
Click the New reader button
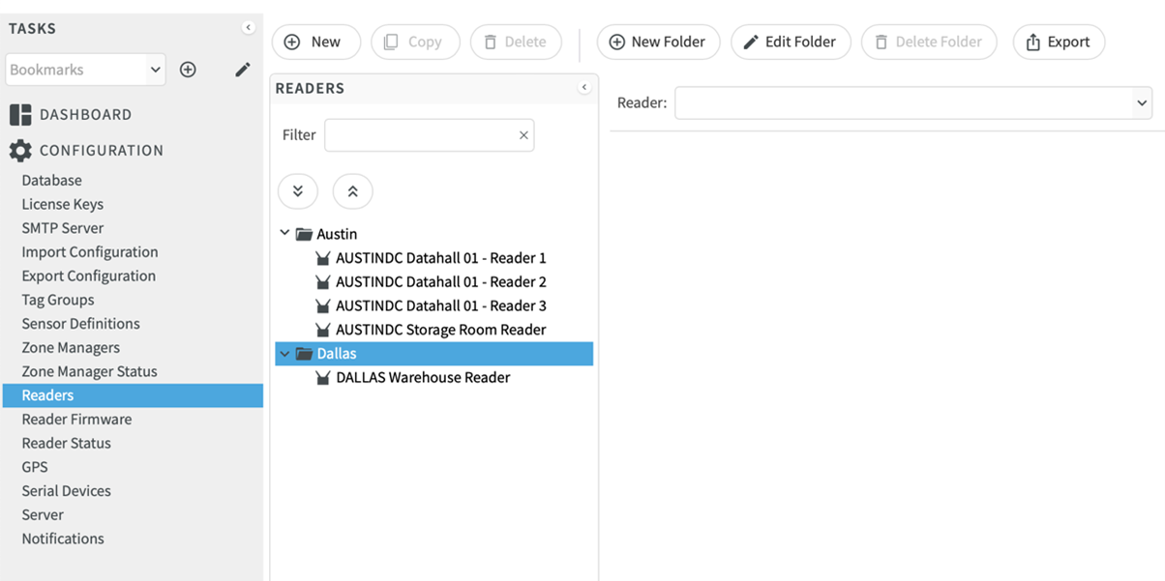pos(315,43)
